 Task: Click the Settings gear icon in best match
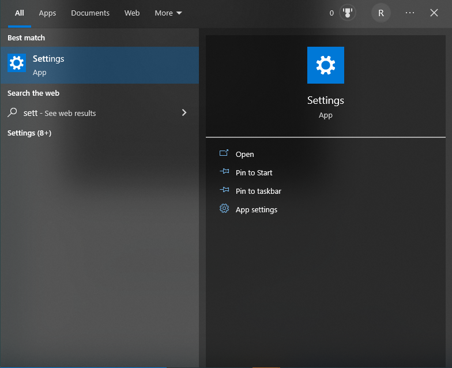pyautogui.click(x=17, y=63)
